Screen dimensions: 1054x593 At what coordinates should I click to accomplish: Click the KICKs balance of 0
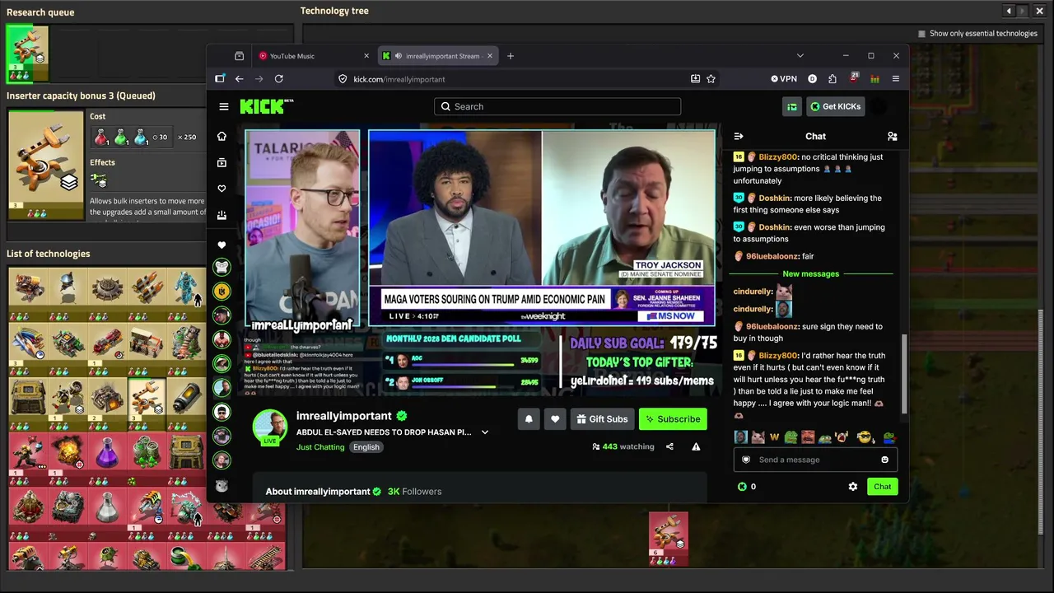747,487
